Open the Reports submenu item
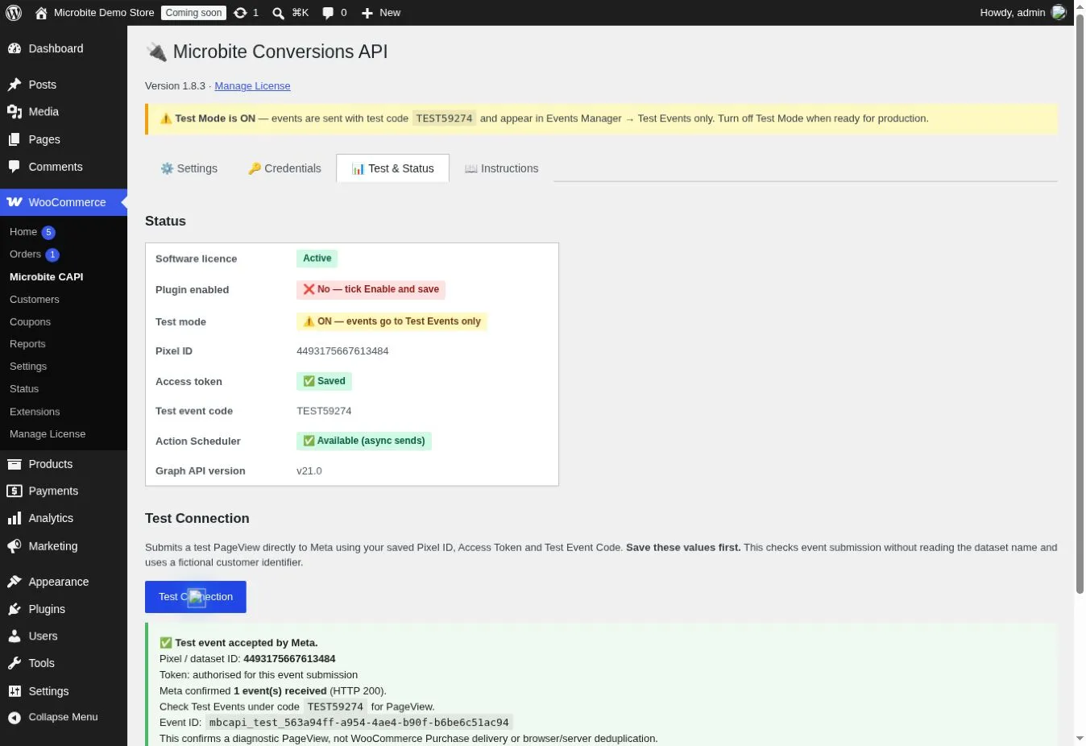This screenshot has height=746, width=1086. pos(27,344)
